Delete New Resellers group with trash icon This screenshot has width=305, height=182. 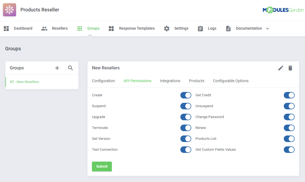tap(290, 68)
